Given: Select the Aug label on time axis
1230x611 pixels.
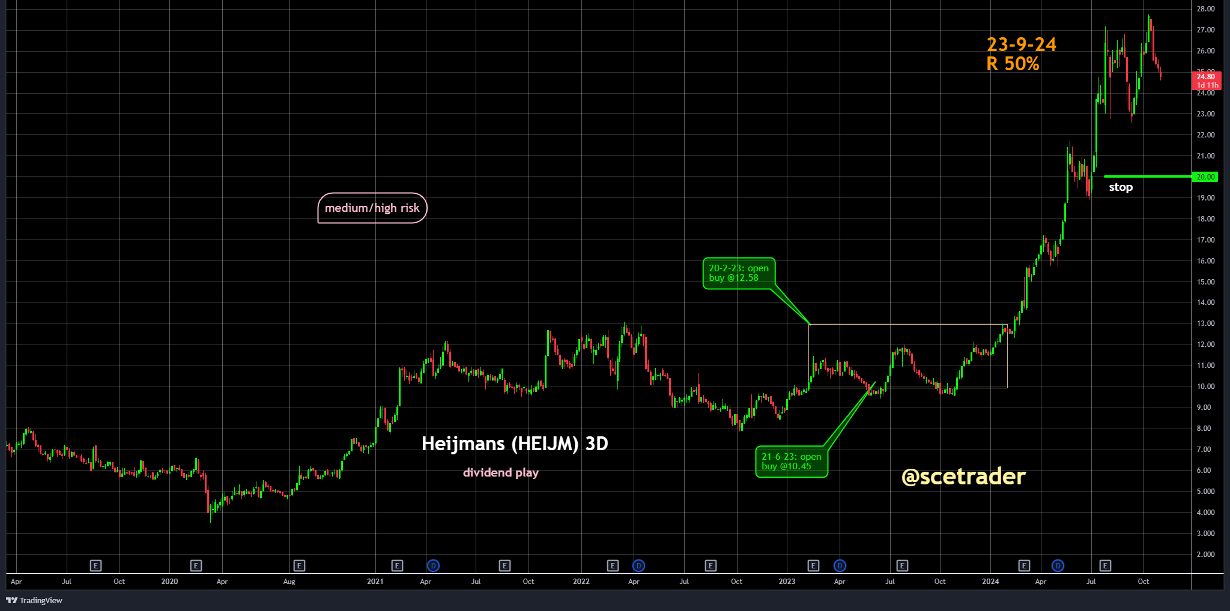Looking at the screenshot, I should click(289, 582).
